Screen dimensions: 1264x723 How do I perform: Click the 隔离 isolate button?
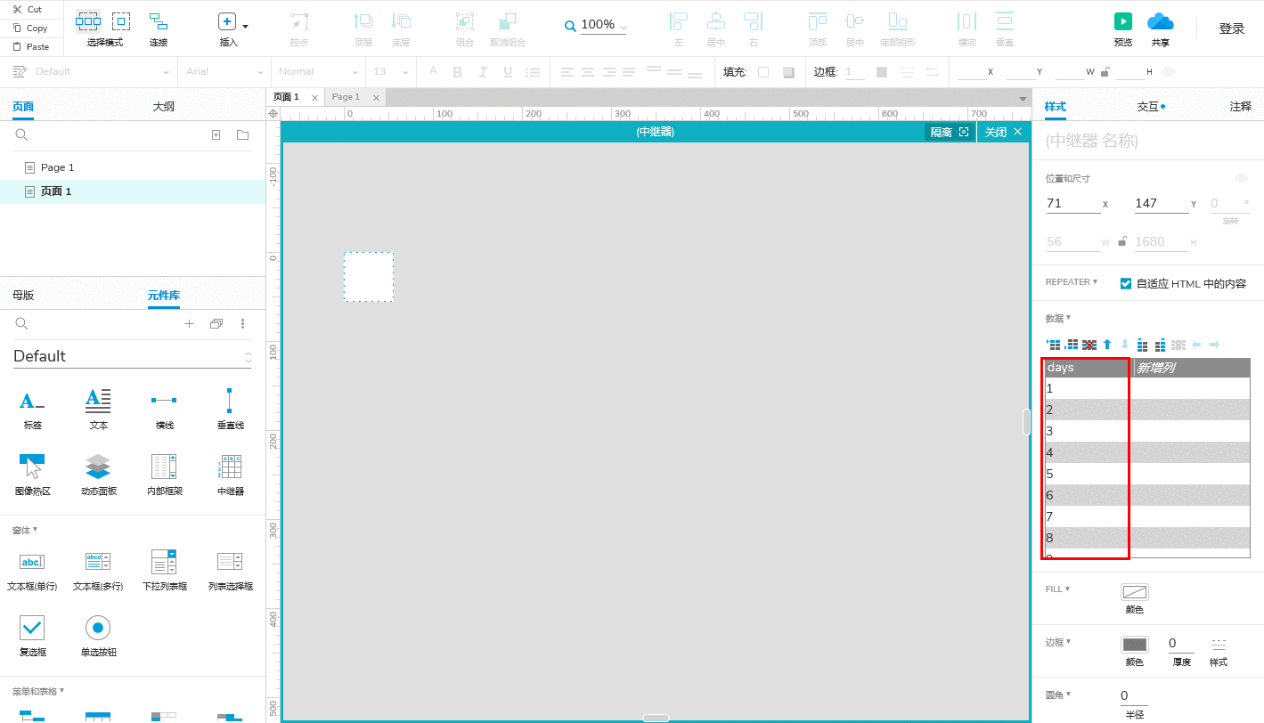(x=950, y=132)
